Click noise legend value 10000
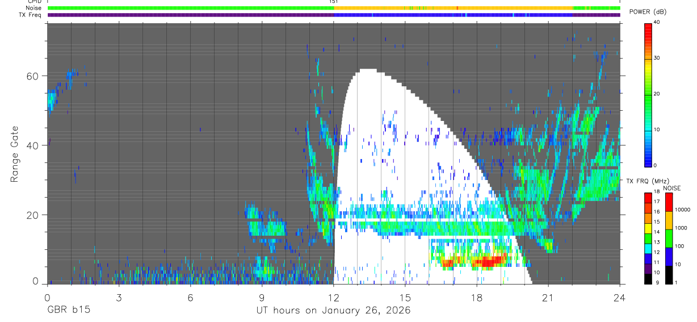 [683, 210]
